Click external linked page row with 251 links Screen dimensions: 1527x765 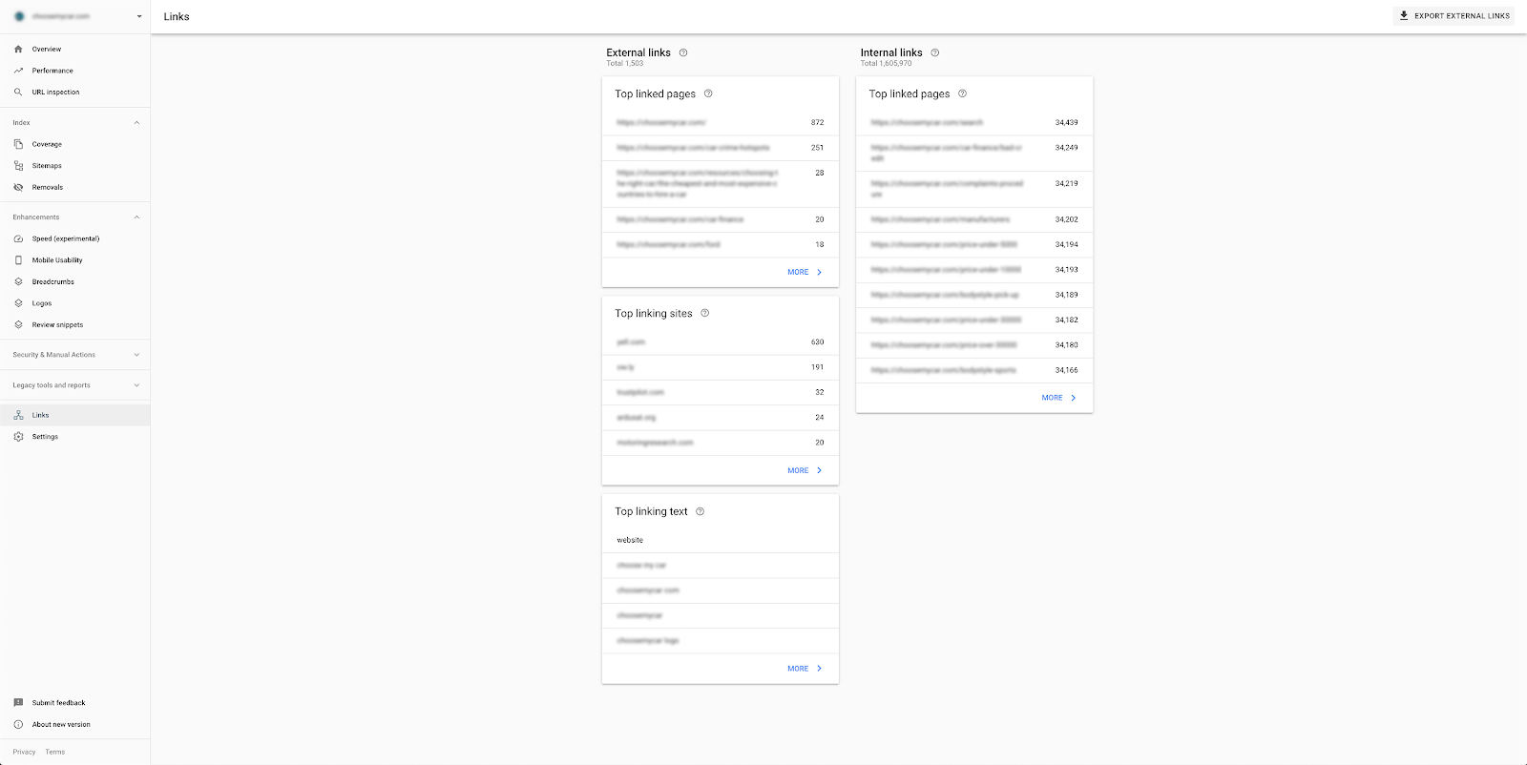click(x=721, y=147)
